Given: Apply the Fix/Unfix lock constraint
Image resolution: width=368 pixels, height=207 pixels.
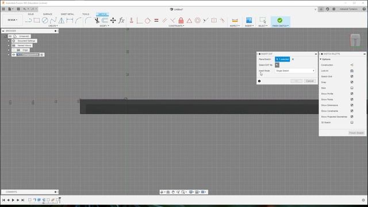Looking at the screenshot, I should [181, 21].
